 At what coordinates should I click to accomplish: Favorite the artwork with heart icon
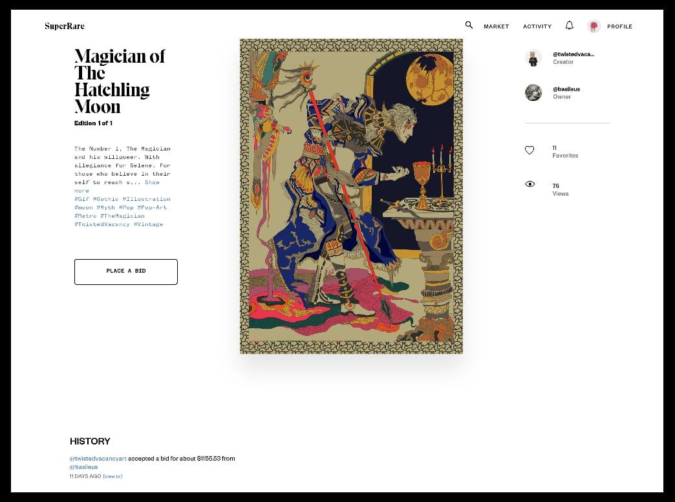pos(530,150)
